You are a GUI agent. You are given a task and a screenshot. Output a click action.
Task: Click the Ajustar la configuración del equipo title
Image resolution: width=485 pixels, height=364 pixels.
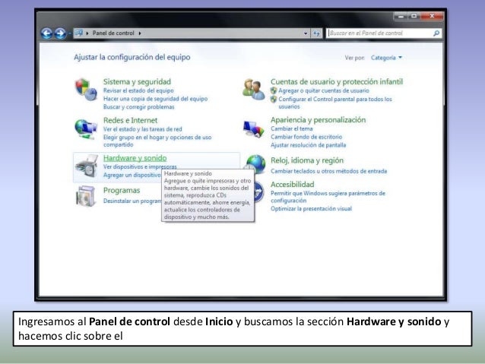tap(132, 57)
